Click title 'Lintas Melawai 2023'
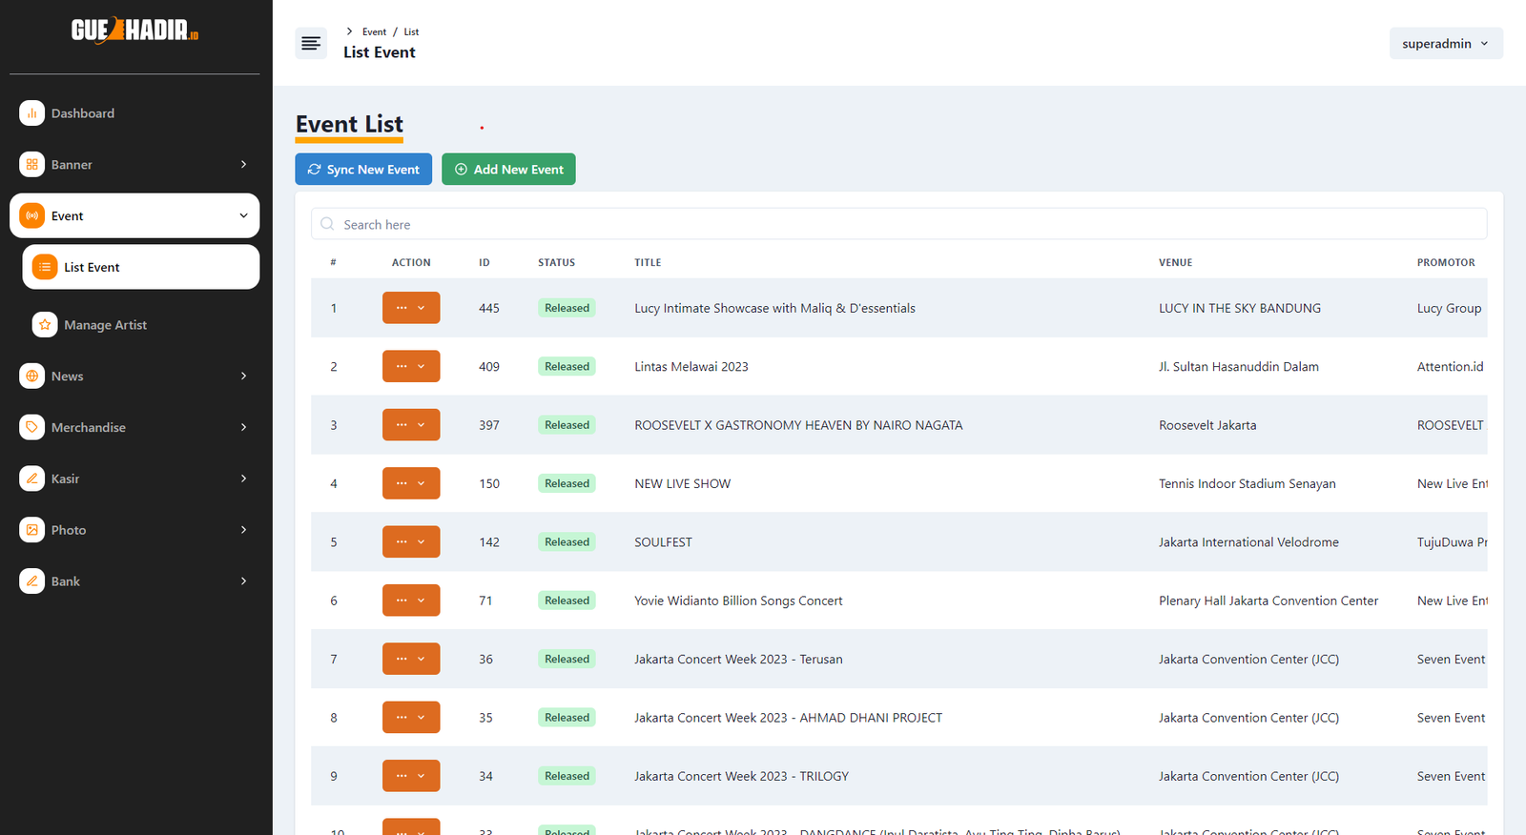Image resolution: width=1526 pixels, height=835 pixels. pos(691,366)
